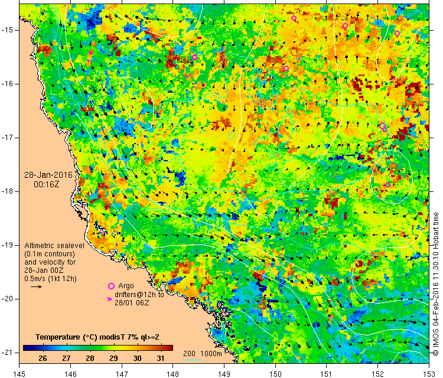Click the green colorbar section above label 28
The height and width of the screenshot is (378, 443).
[90, 348]
